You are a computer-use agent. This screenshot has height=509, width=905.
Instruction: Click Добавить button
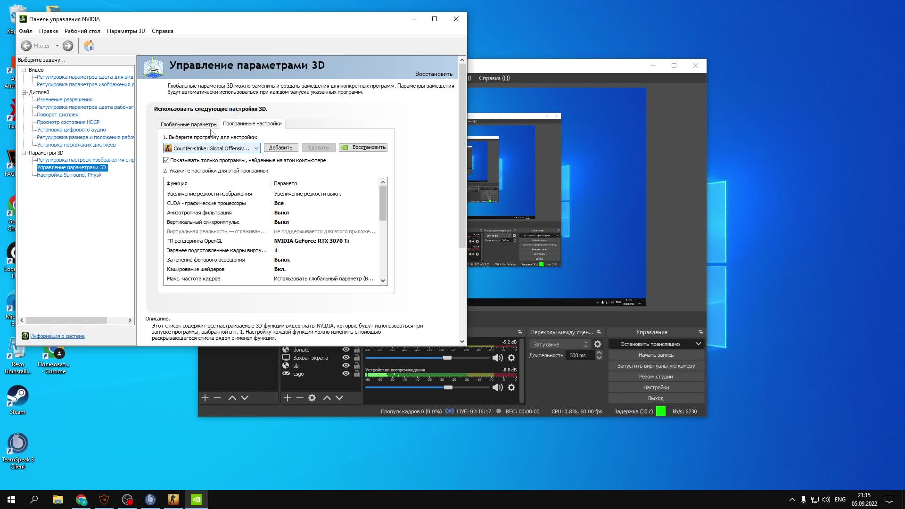[281, 148]
